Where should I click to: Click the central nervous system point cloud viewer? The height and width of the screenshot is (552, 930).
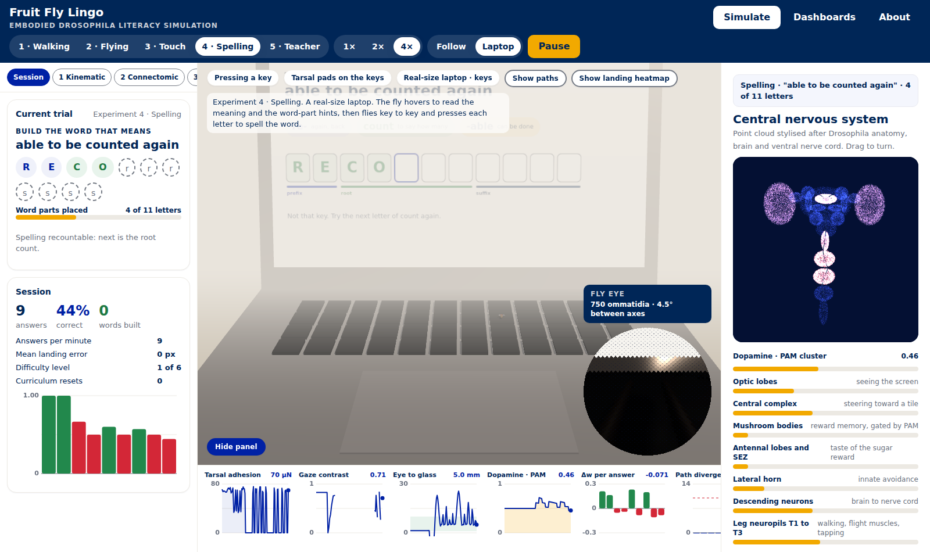coord(825,250)
